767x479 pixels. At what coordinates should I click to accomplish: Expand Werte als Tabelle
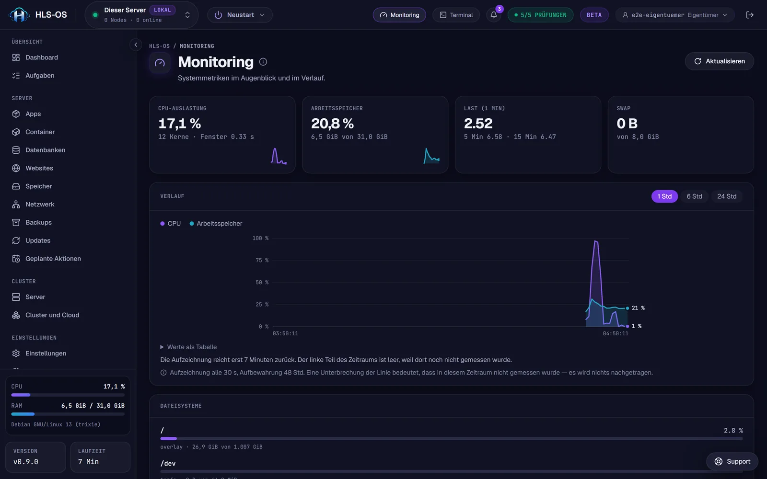[x=188, y=347]
